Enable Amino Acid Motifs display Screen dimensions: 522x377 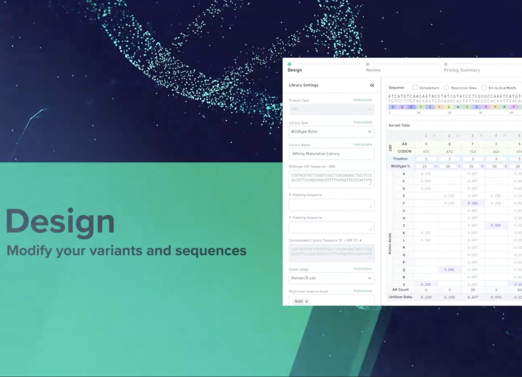484,87
